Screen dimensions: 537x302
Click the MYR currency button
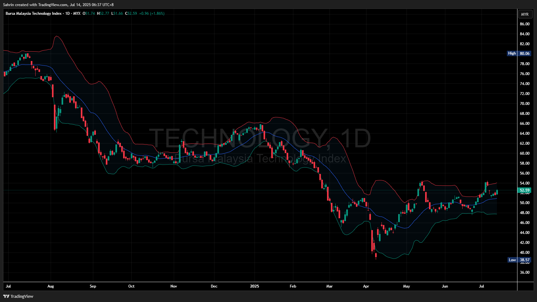(x=525, y=14)
